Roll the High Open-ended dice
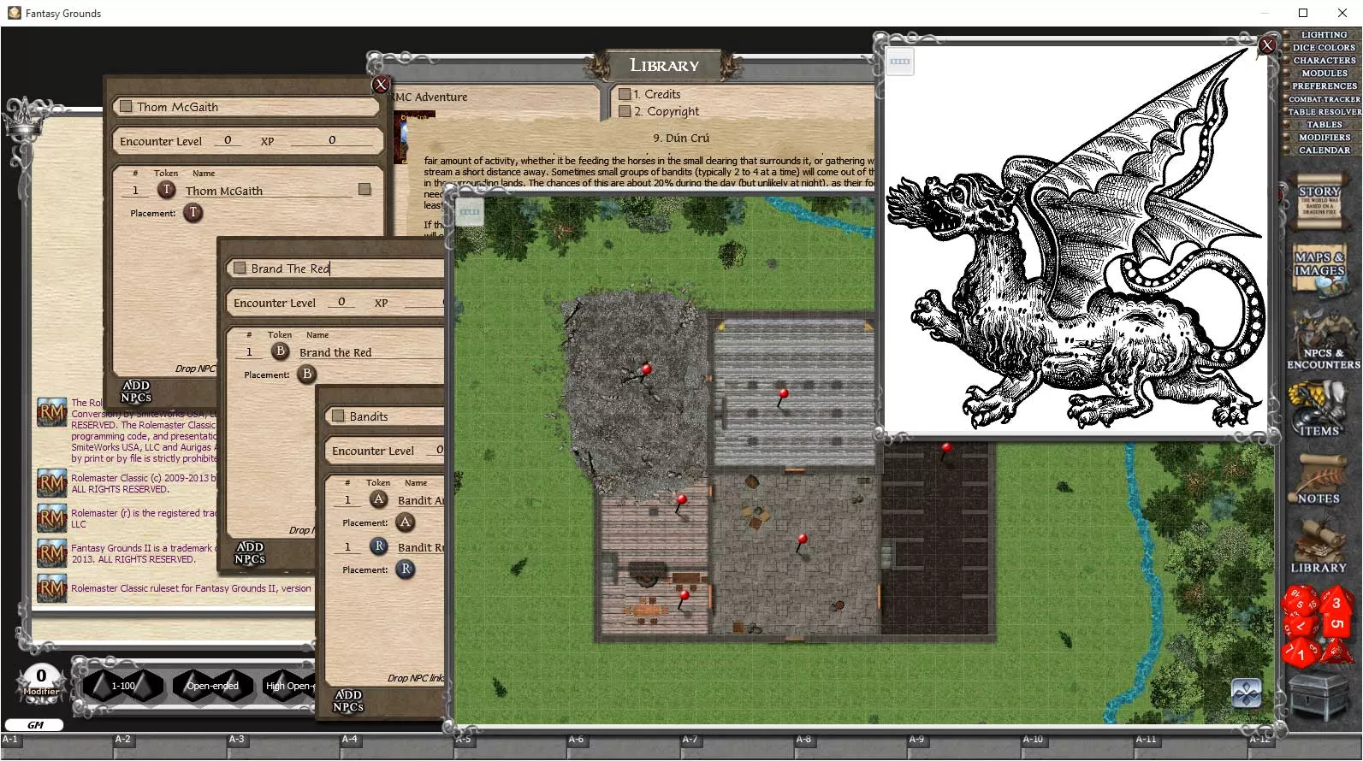This screenshot has height=761, width=1363. [289, 686]
